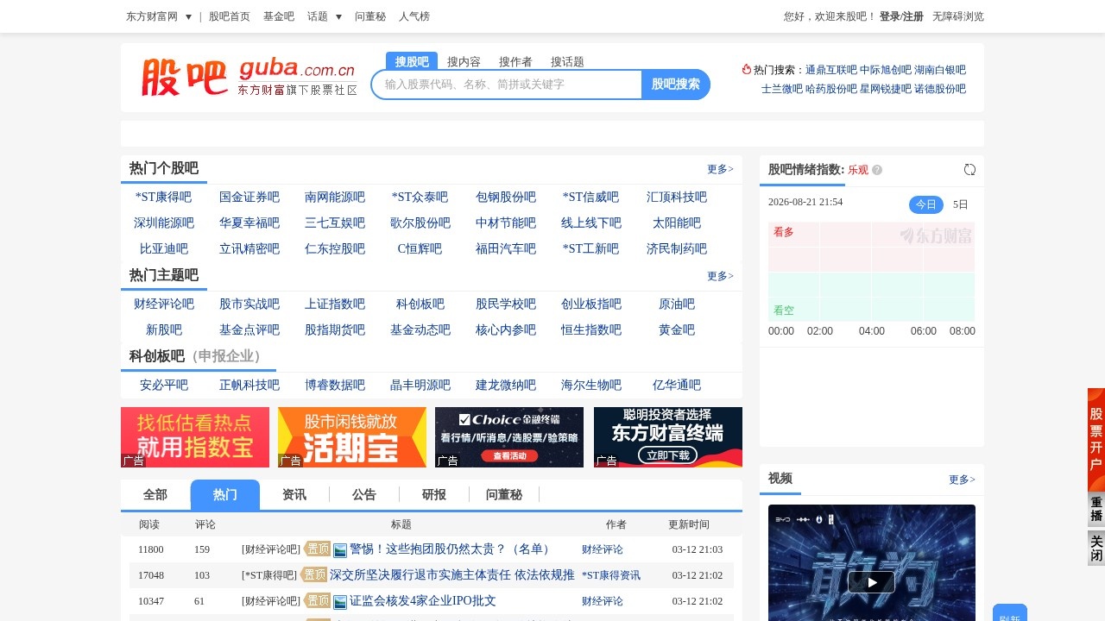The height and width of the screenshot is (621, 1105).
Task: Open hot search 湖南白银吧
Action: pyautogui.click(x=940, y=70)
